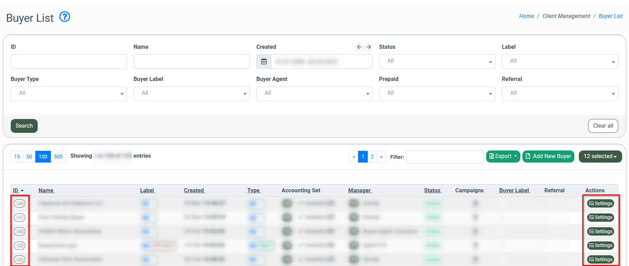Sort table by Created column header
629x266 pixels.
coord(194,190)
